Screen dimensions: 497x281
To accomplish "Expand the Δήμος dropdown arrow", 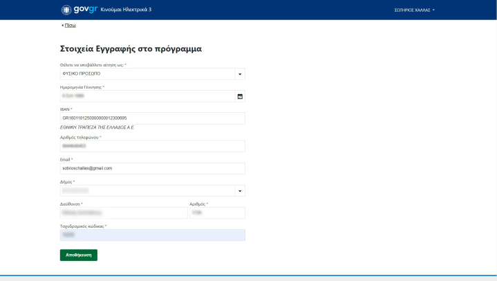I will tap(240, 191).
